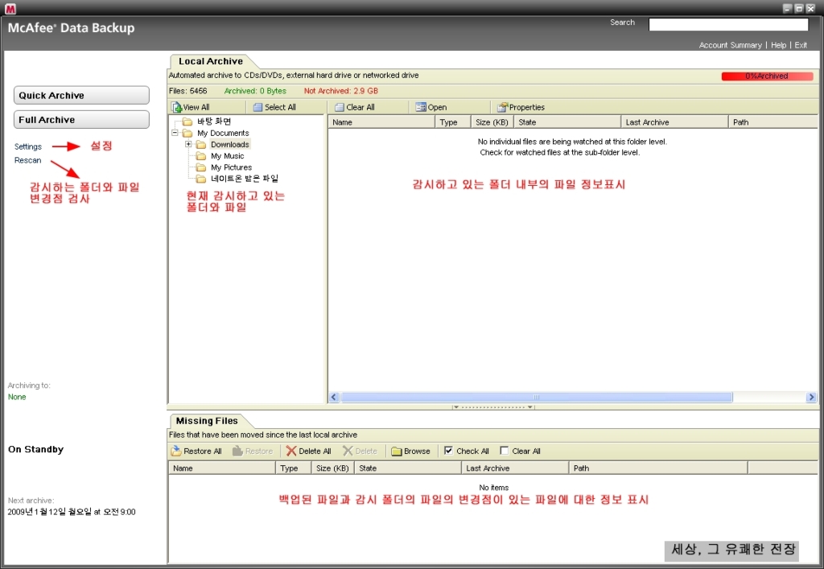Viewport: 824px width, 569px height.
Task: Sort Missing Files by State column
Action: click(408, 468)
